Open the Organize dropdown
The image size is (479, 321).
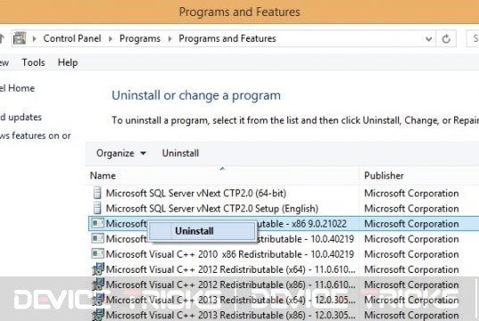point(121,153)
